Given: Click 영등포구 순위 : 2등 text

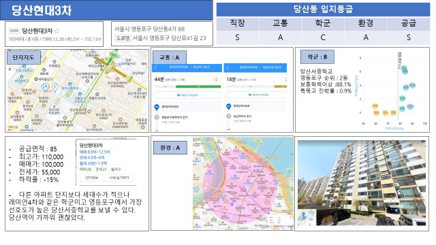Looking at the screenshot, I should point(324,78).
